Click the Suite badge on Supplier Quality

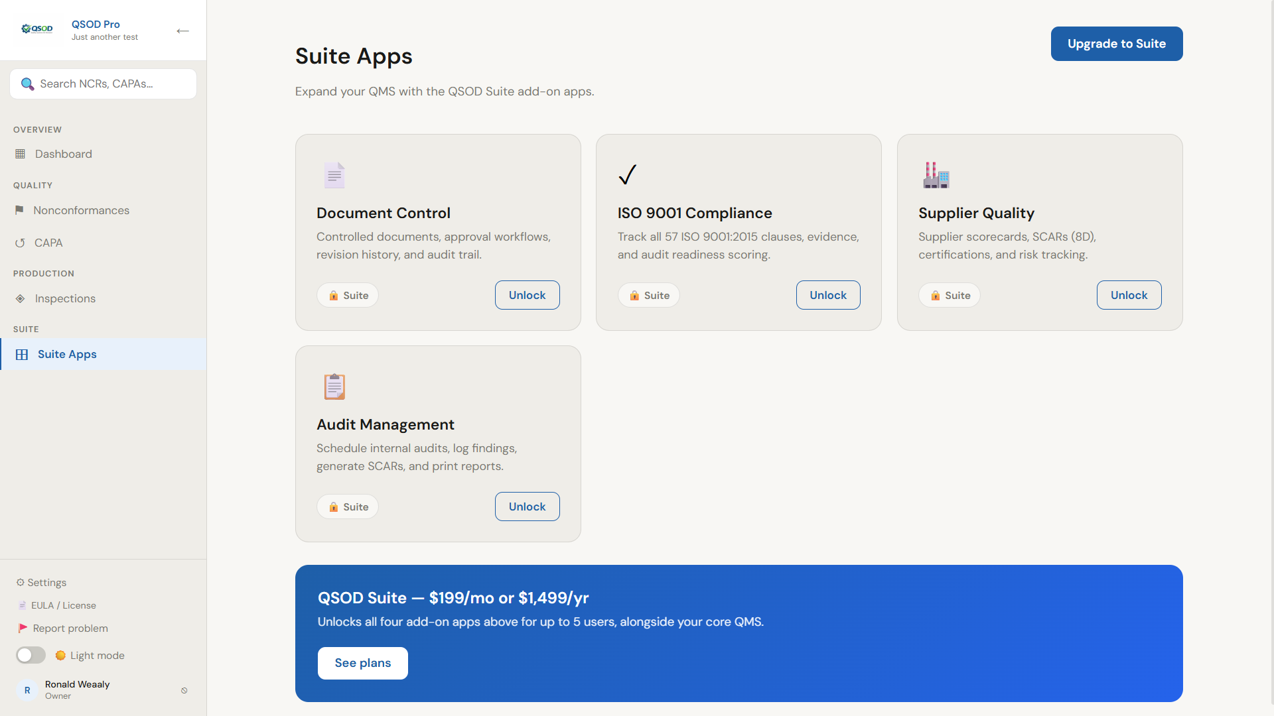(950, 296)
